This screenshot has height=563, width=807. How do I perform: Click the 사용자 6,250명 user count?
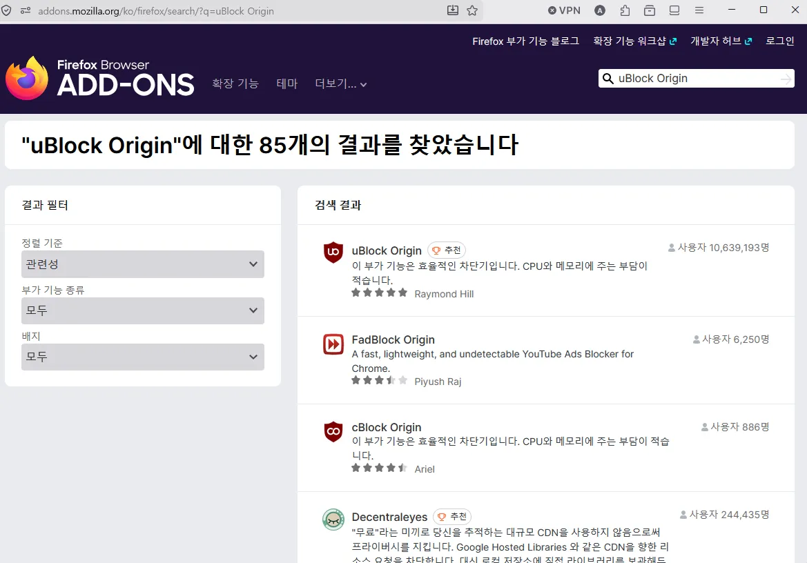click(x=731, y=339)
